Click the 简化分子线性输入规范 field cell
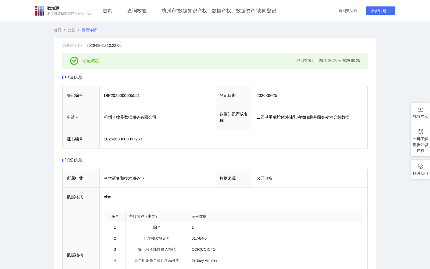Image resolution: width=430 pixels, height=269 pixels. [157, 249]
